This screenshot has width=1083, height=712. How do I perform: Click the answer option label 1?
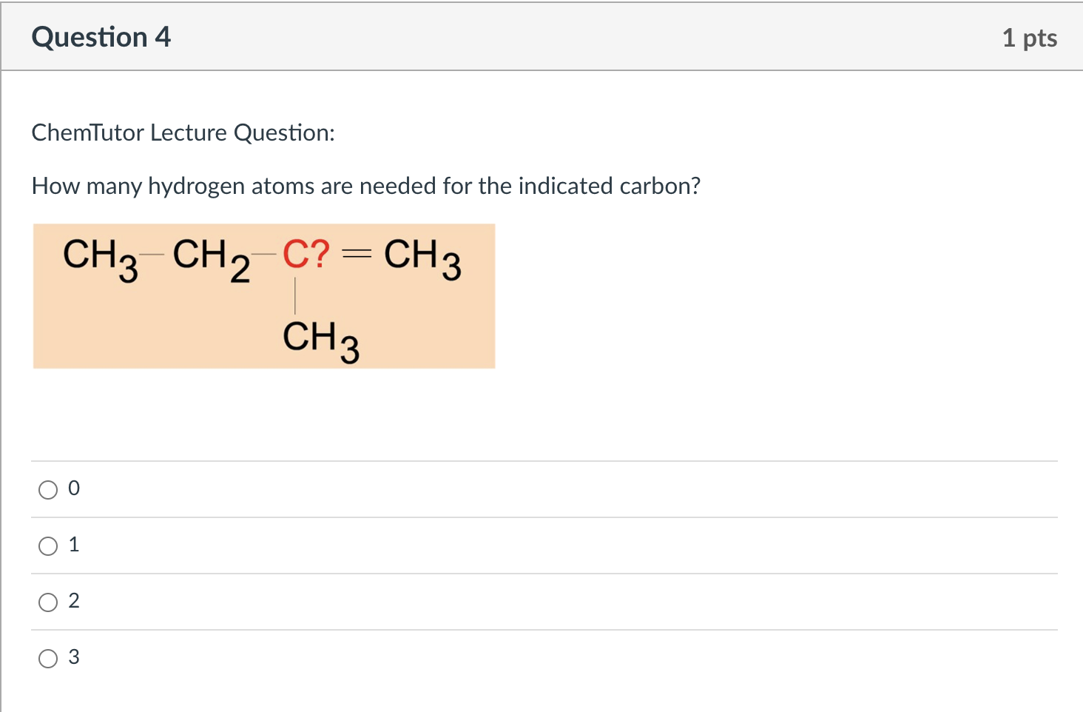[74, 545]
